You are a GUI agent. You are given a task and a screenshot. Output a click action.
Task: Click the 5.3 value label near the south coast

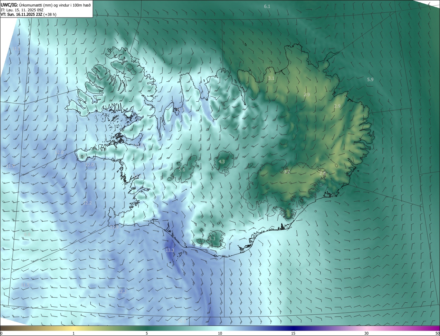[212, 238]
